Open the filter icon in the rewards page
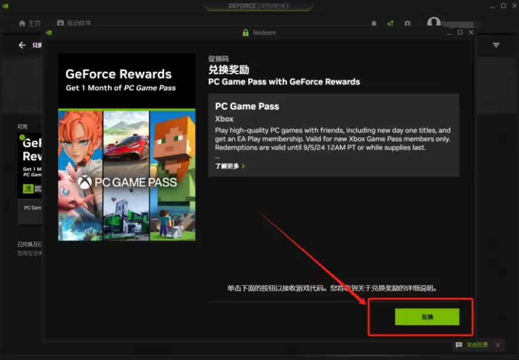This screenshot has height=360, width=519. pos(496,45)
